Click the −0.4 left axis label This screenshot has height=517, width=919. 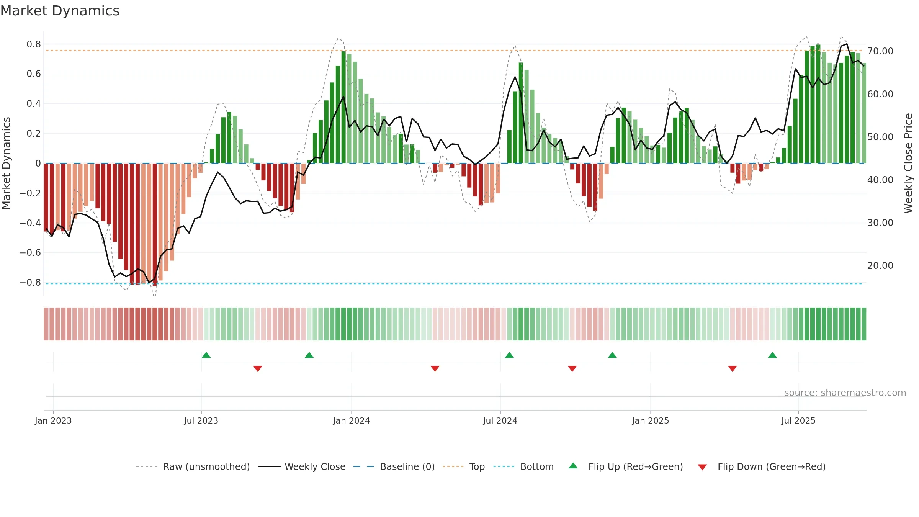click(30, 223)
